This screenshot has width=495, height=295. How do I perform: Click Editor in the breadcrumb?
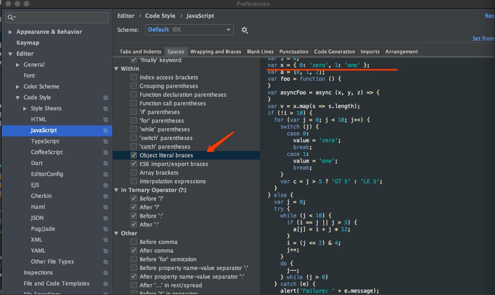pyautogui.click(x=126, y=16)
